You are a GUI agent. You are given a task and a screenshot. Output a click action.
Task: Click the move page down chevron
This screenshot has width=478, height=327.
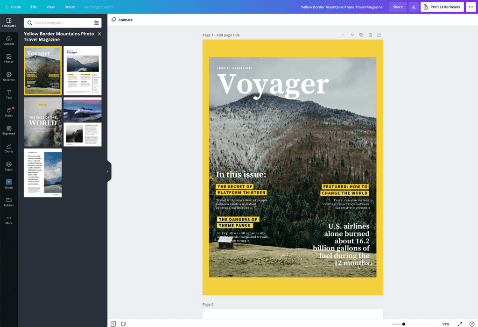pos(352,35)
